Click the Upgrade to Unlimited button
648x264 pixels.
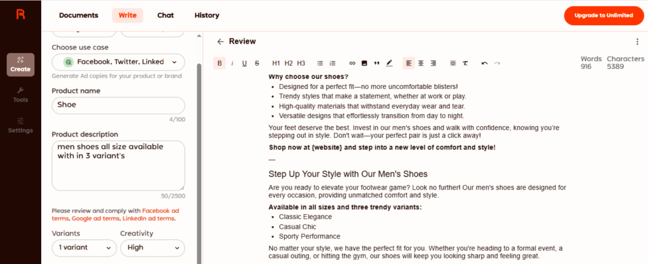[x=599, y=15]
